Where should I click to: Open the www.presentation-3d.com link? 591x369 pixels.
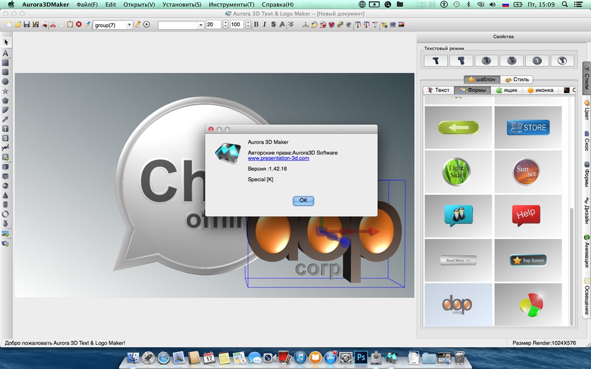click(278, 158)
